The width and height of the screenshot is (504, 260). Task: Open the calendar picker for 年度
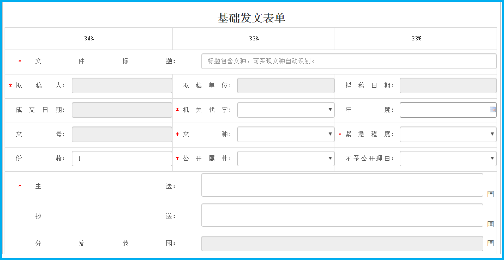coord(493,110)
